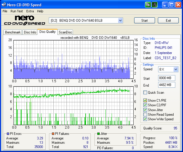Viewport: 183px width, 152px height.
Task: Open the Extra menu
Action: (x=30, y=11)
